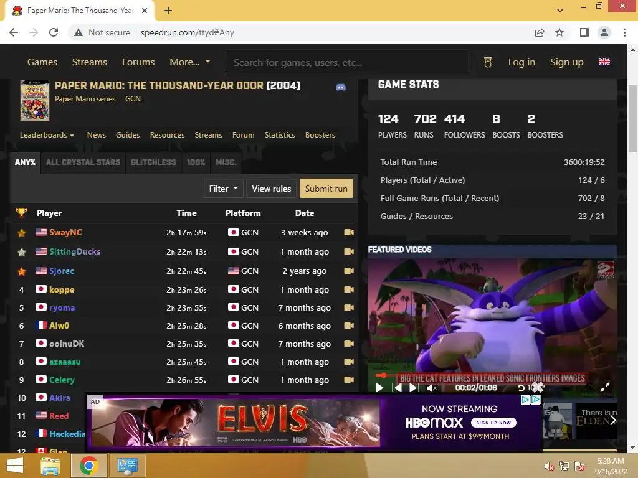Viewport: 638px width, 478px height.
Task: Open the Boosters game link
Action: pyautogui.click(x=320, y=135)
